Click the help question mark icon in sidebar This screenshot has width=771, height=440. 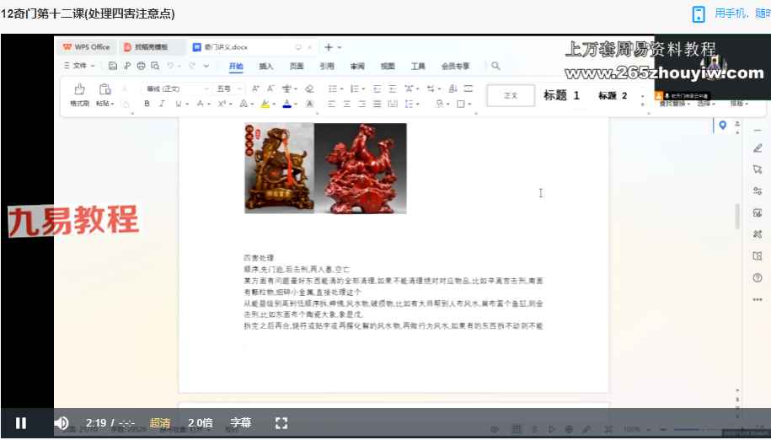click(758, 278)
